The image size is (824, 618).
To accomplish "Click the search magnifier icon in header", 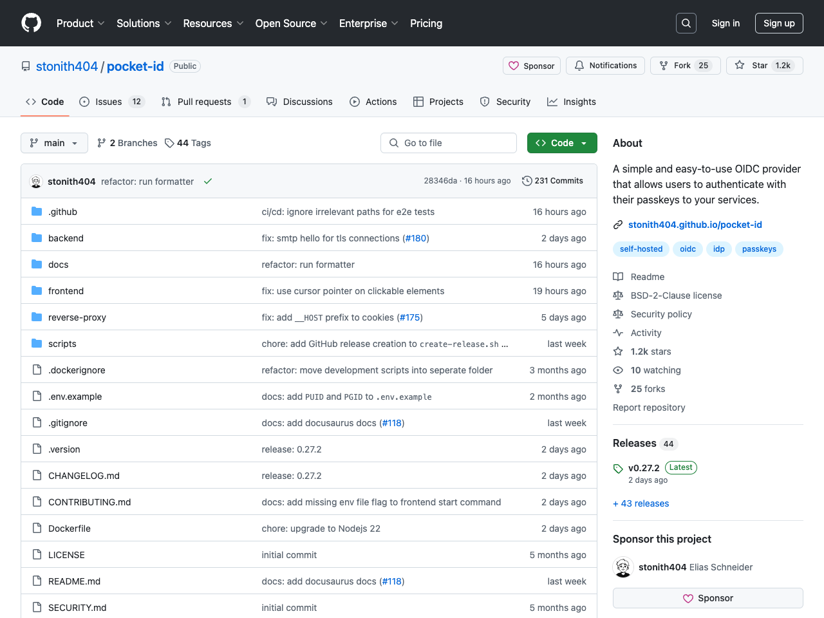I will (686, 23).
